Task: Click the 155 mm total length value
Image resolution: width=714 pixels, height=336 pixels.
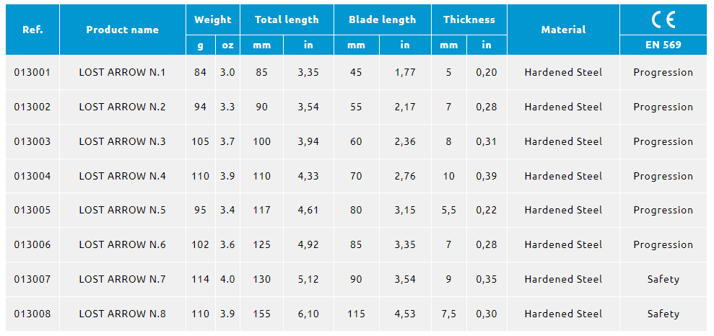Action: pyautogui.click(x=262, y=314)
